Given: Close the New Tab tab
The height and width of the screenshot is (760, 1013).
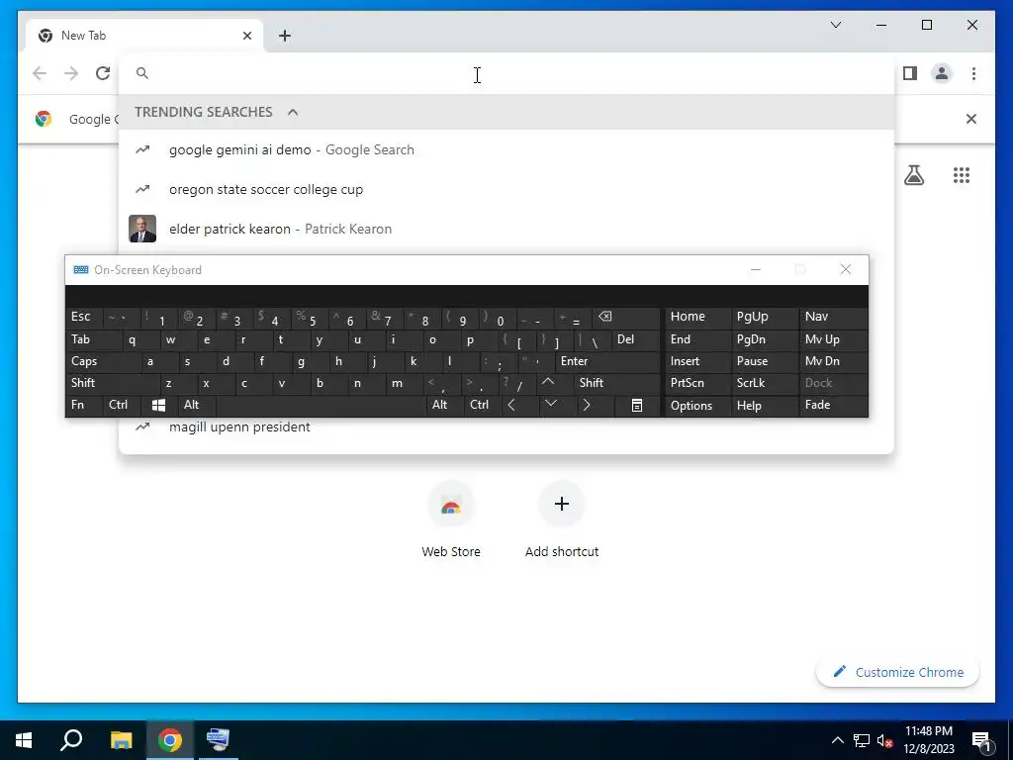Looking at the screenshot, I should coord(246,36).
